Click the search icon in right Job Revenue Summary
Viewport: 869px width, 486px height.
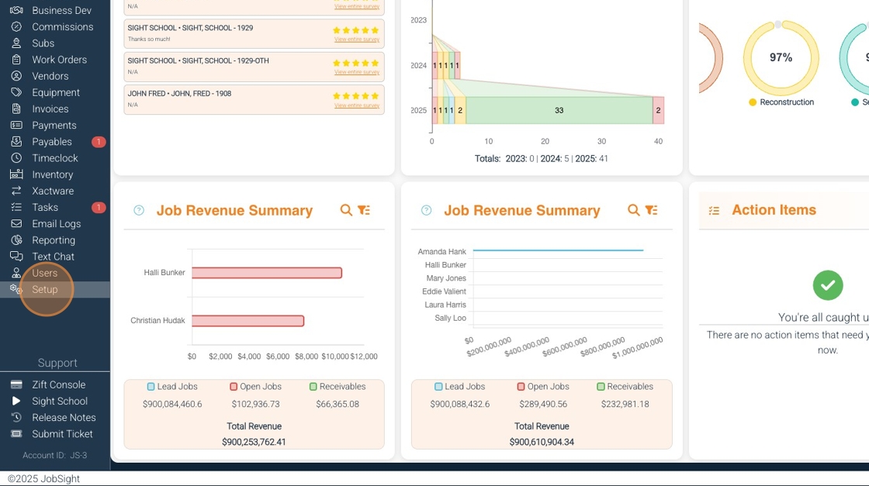633,210
